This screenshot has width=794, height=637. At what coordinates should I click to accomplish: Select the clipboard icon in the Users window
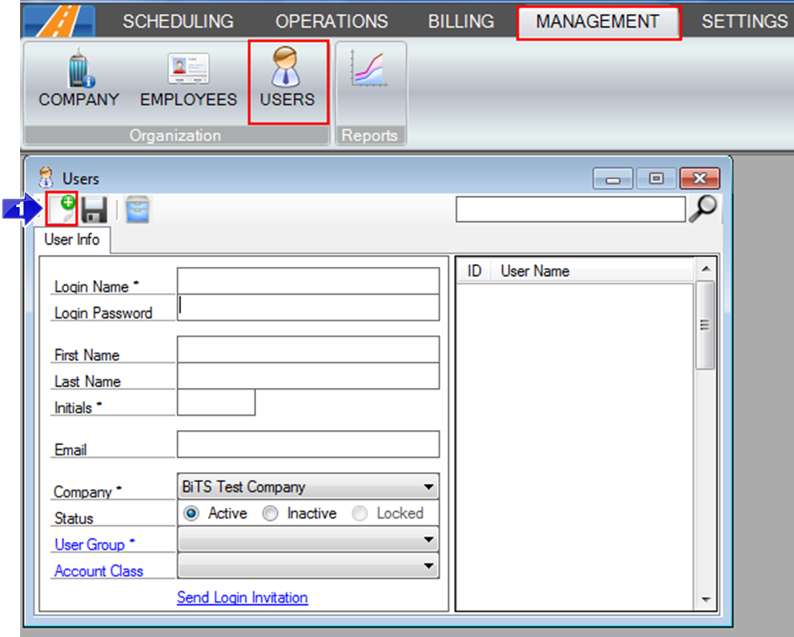pyautogui.click(x=136, y=210)
